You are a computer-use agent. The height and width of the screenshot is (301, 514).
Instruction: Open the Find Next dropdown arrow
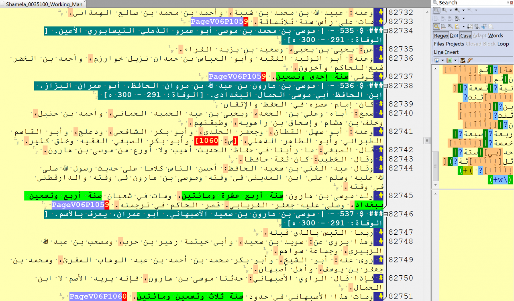(463, 10)
